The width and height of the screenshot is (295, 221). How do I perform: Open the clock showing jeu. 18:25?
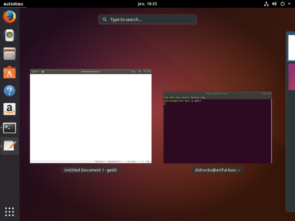147,4
